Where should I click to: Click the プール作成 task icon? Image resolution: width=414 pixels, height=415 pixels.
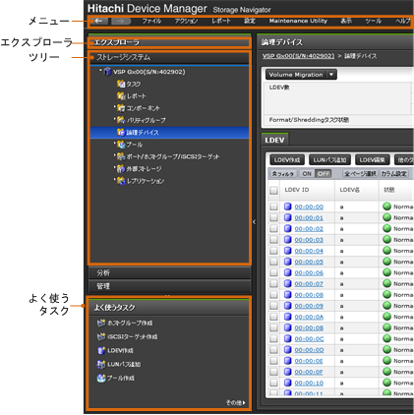click(x=101, y=378)
